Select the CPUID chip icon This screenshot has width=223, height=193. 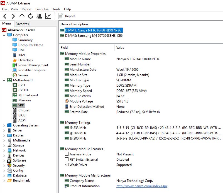(x=15, y=90)
